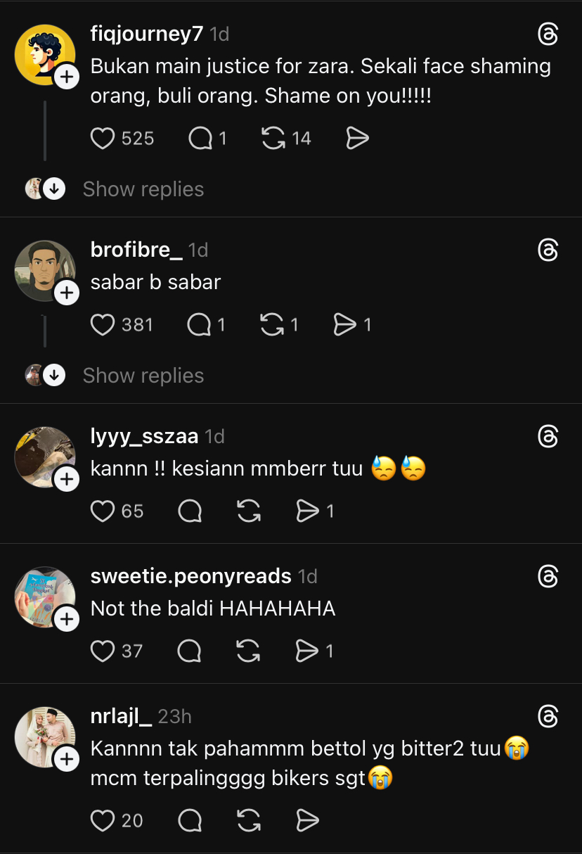Expand Show replies under fiqjourney7
The image size is (582, 854).
[x=143, y=189]
